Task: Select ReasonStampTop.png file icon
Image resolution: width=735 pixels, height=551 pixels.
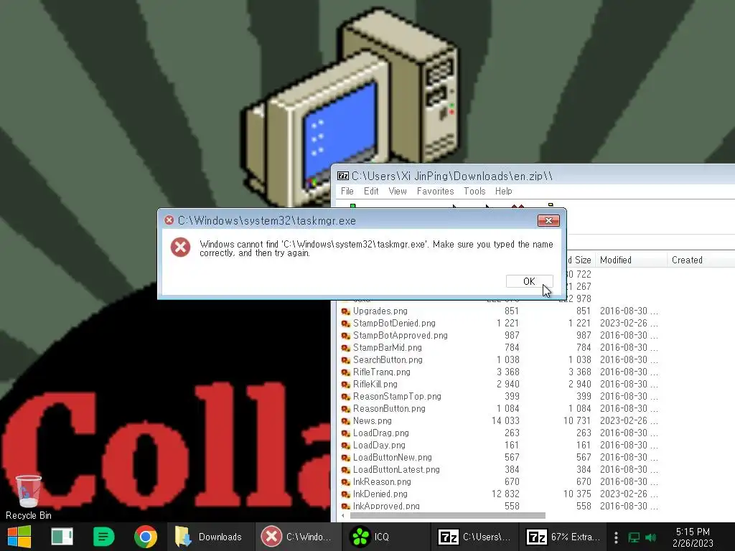Action: (346, 396)
